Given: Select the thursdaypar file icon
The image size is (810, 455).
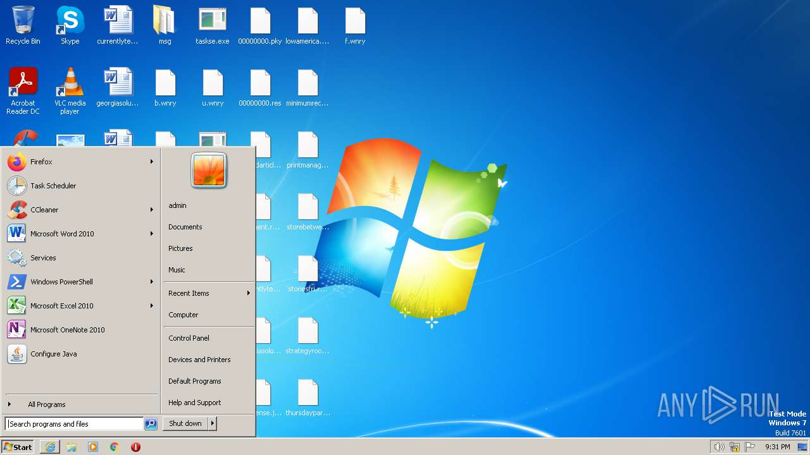Looking at the screenshot, I should coord(308,397).
